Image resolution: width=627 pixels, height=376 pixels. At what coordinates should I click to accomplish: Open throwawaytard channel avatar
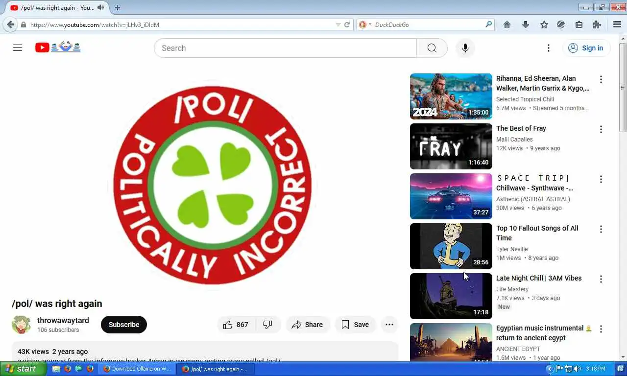point(22,325)
